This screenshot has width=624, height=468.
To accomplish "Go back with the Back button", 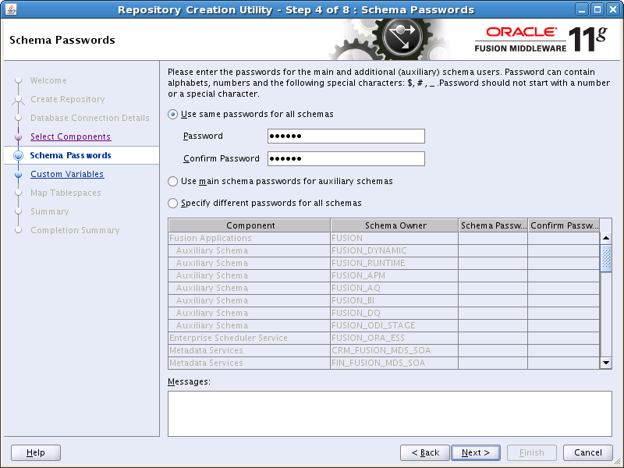I will tap(424, 452).
